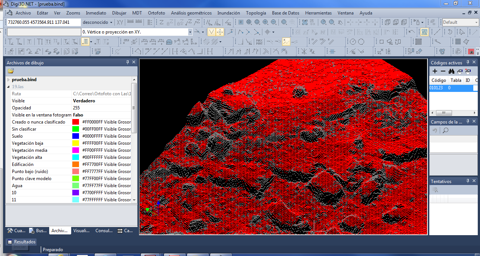Open the 'desconocido' dropdown
The height and width of the screenshot is (256, 480).
pos(97,22)
